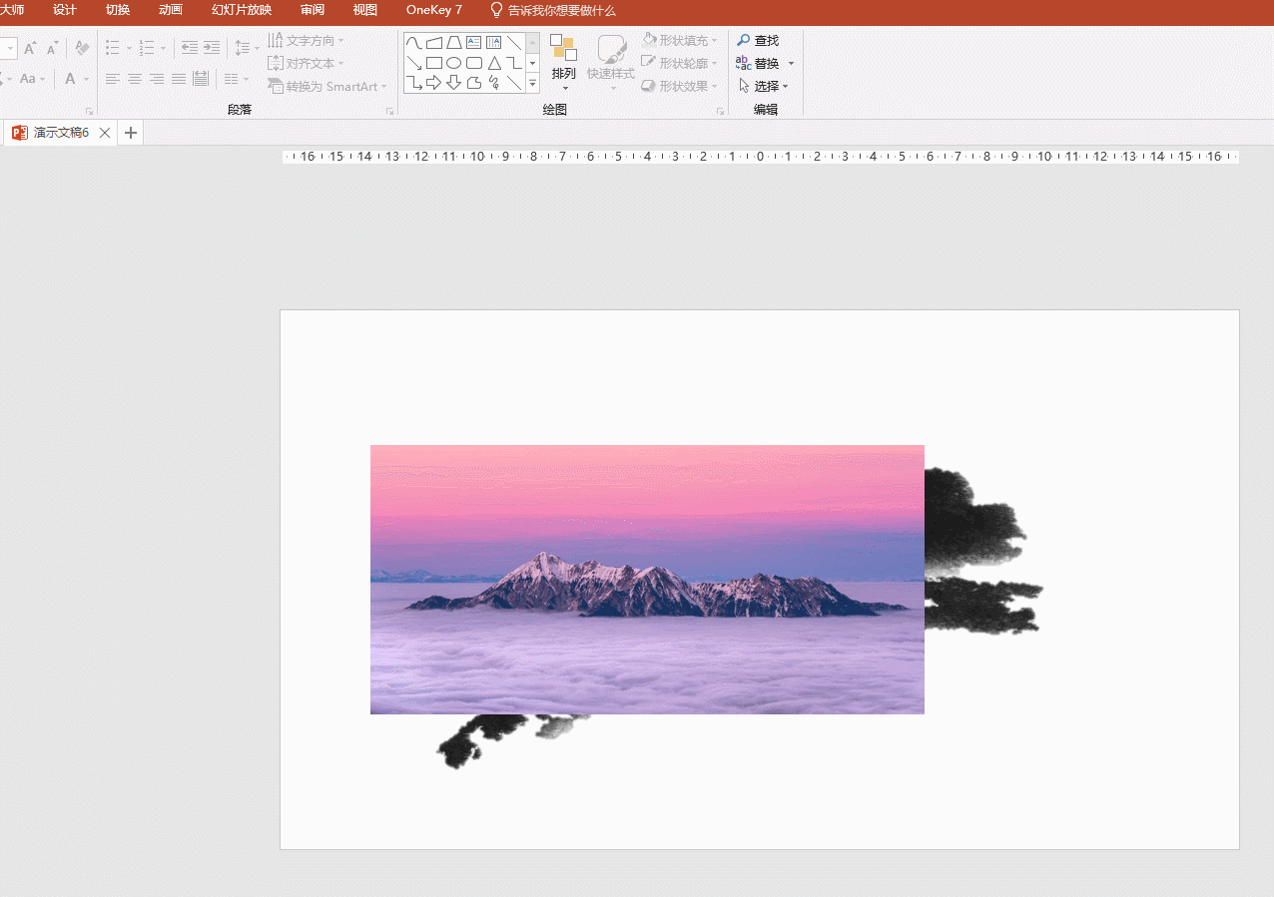The image size is (1274, 897).
Task: Open the shape effects (形状效果) menu
Action: pyautogui.click(x=680, y=87)
